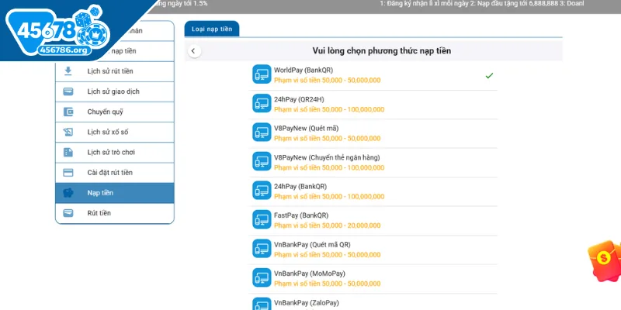Screen dimensions: 621x310
Task: Go to Rút tiền in the sidebar
Action: (x=99, y=212)
